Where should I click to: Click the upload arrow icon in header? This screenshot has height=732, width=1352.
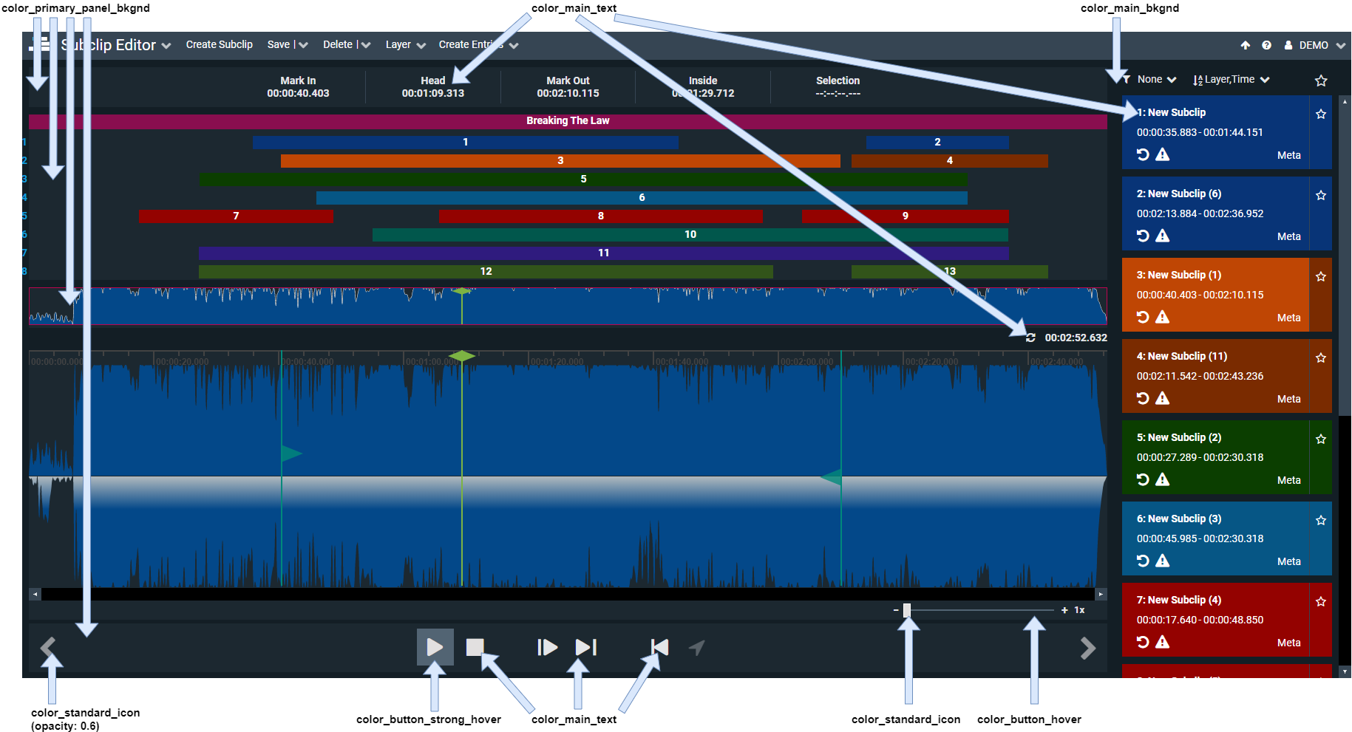point(1246,45)
